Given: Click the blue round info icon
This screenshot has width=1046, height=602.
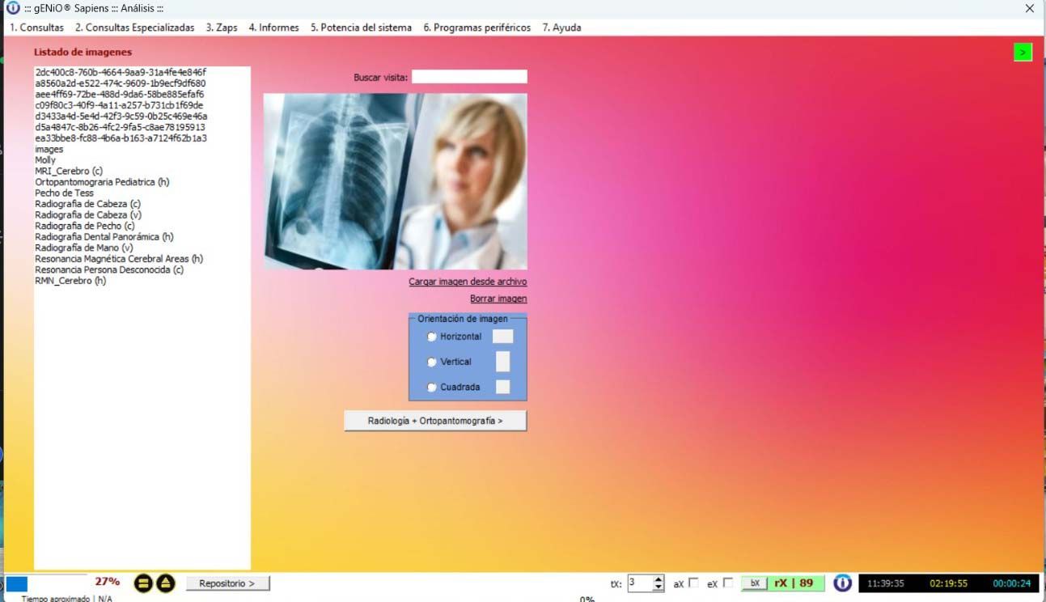Looking at the screenshot, I should (x=842, y=583).
